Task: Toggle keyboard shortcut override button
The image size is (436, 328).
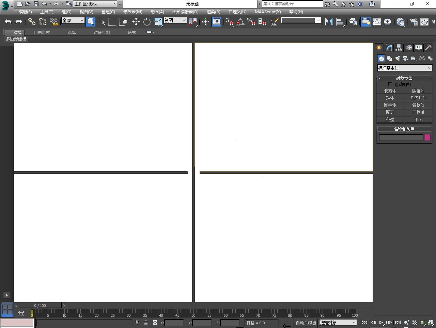Action: coord(217,22)
